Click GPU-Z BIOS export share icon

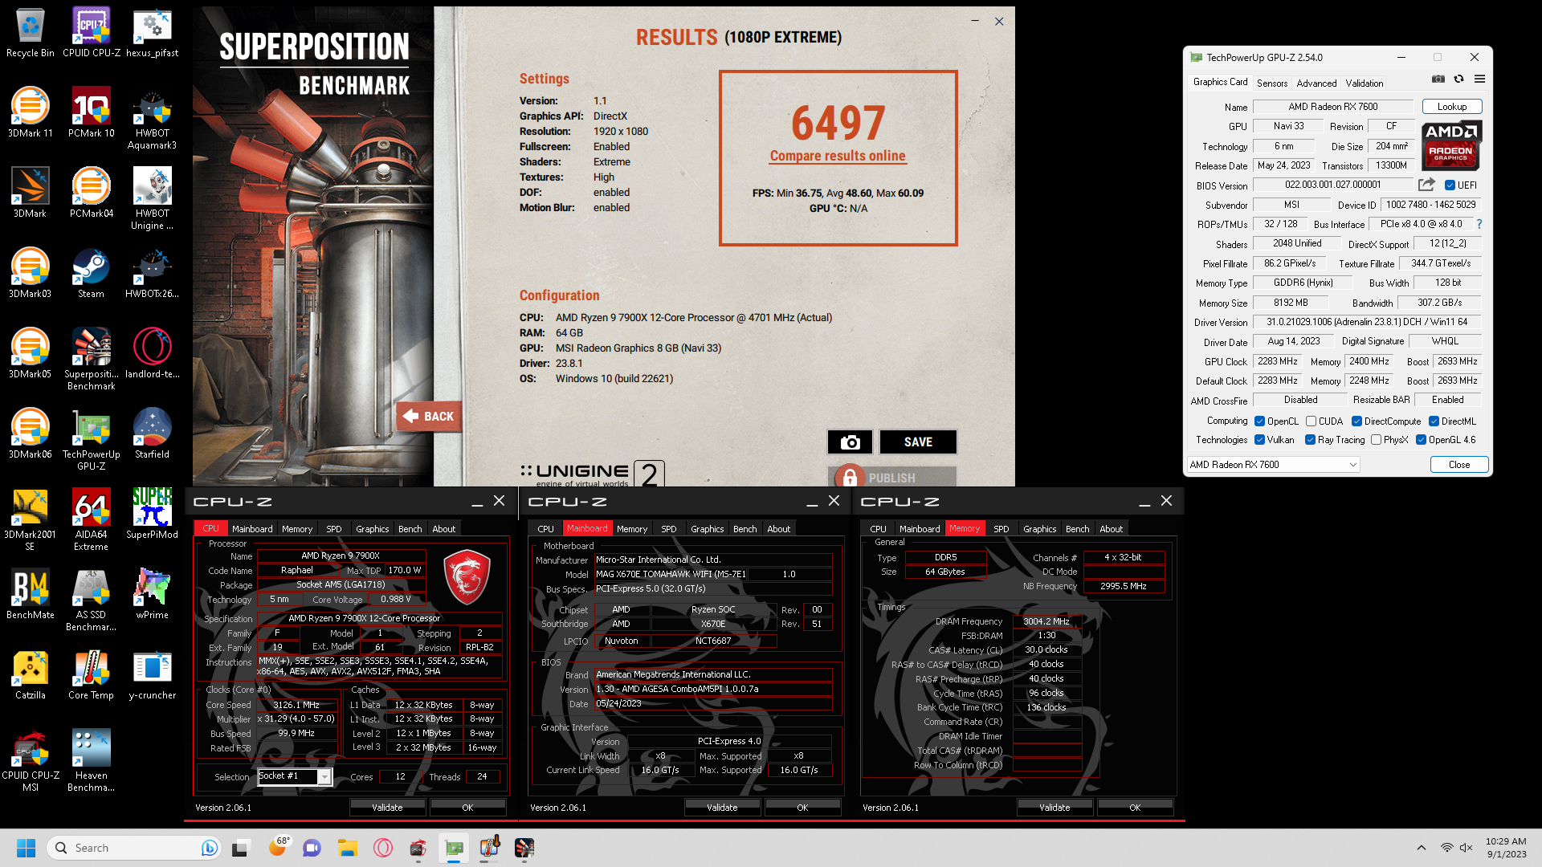[x=1426, y=185]
